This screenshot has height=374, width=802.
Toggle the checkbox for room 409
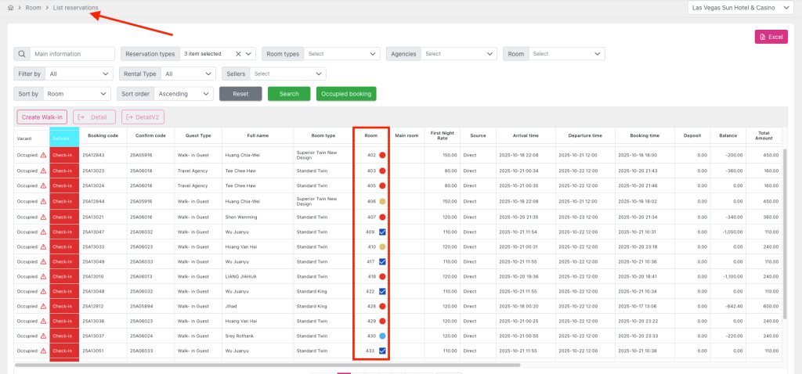click(382, 232)
